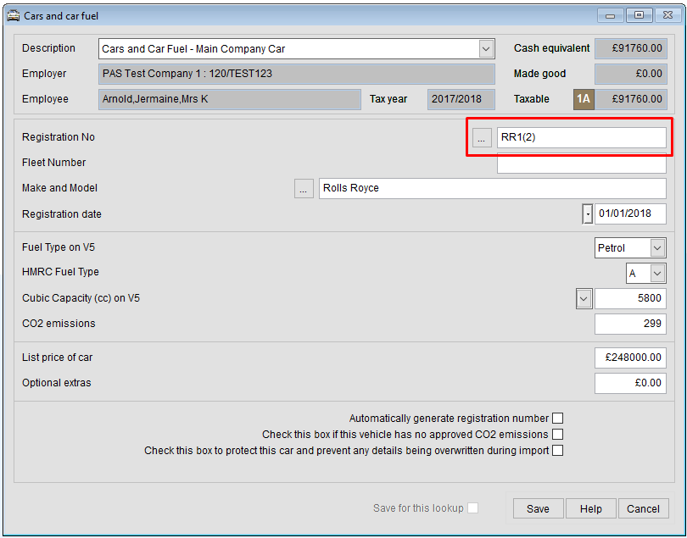
Task: Open Make and Model lookup ellipsis button
Action: pyautogui.click(x=304, y=189)
